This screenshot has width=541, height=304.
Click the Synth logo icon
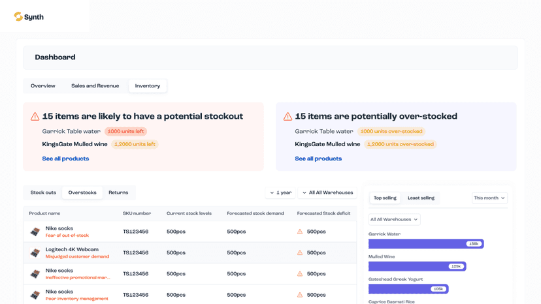(18, 16)
